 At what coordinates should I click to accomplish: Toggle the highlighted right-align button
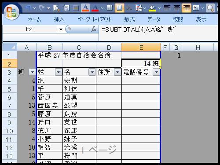pos(187,7)
